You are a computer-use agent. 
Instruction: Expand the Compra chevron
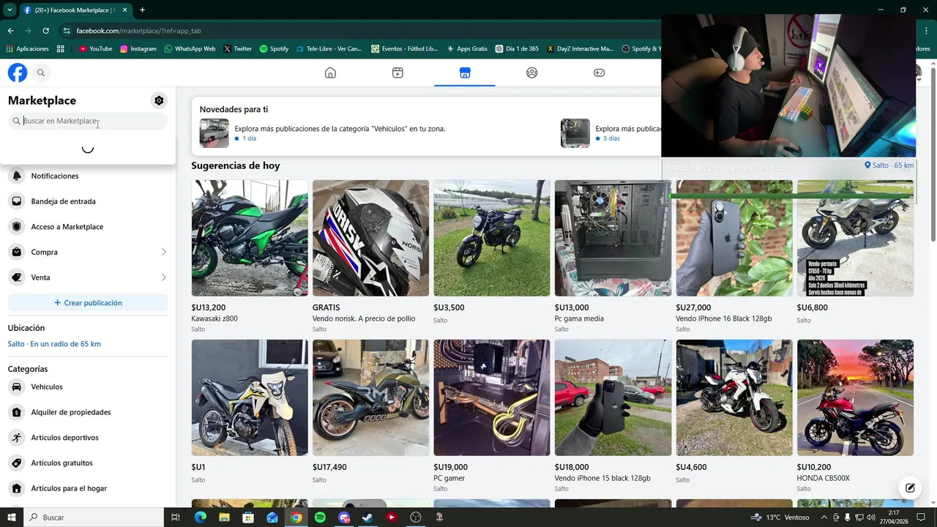[163, 252]
